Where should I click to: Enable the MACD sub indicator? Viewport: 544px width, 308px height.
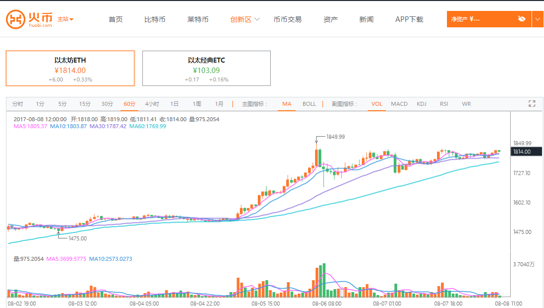399,104
